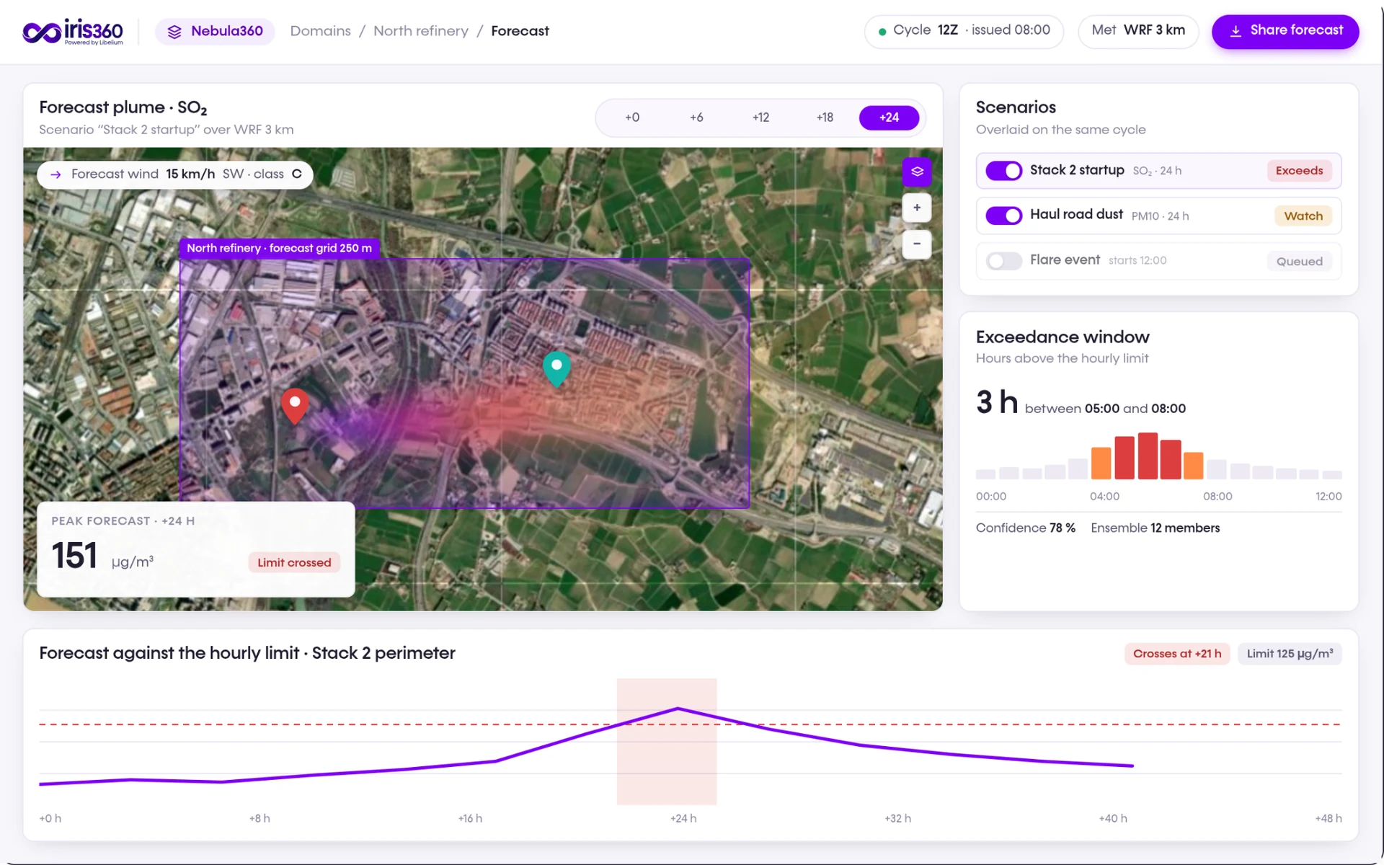Viewport: 1384px width, 865px height.
Task: Click the +24 h axis label
Action: tap(683, 819)
